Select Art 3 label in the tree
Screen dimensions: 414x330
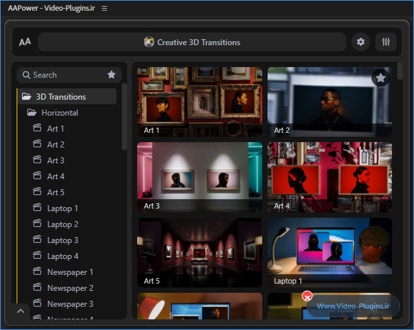56,161
